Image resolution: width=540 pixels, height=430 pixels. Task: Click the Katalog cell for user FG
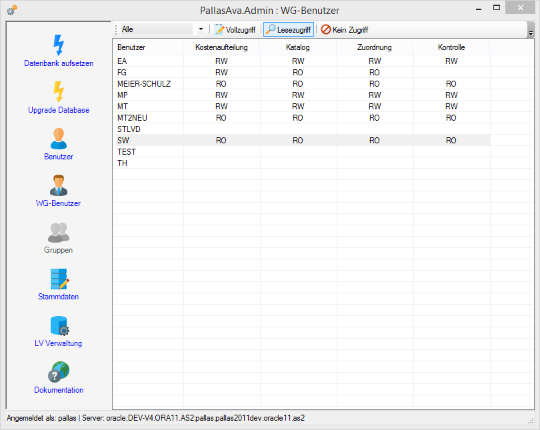(298, 73)
